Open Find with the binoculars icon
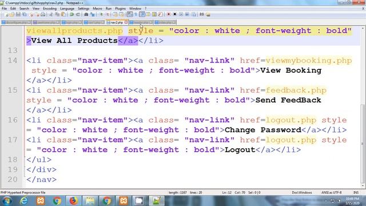The width and height of the screenshot is (366, 206). click(x=86, y=14)
